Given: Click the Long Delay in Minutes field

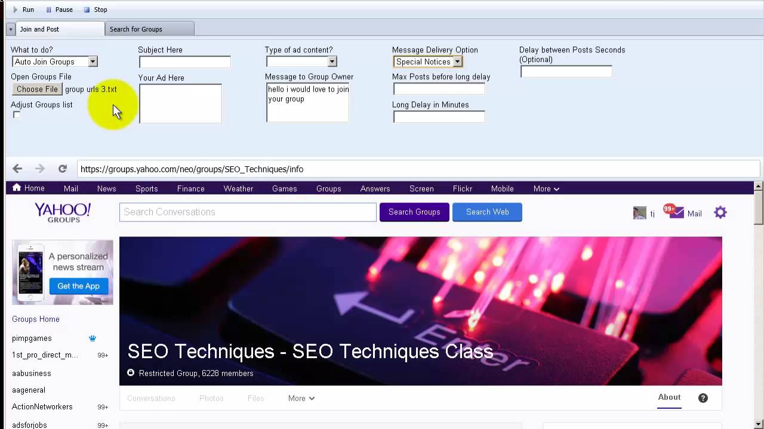Looking at the screenshot, I should pos(439,117).
